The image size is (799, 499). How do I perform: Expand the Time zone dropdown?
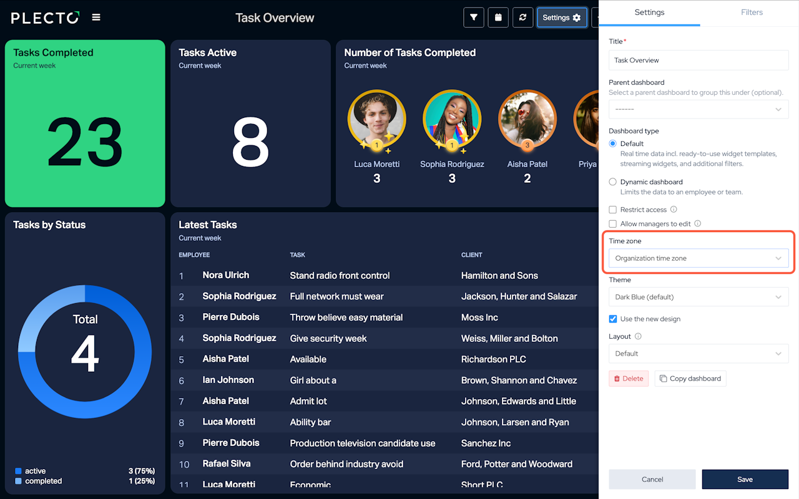click(x=699, y=258)
